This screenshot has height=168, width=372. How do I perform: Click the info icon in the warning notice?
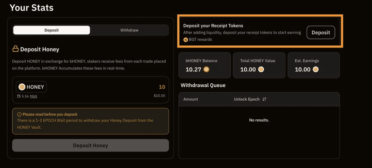pyautogui.click(x=19, y=114)
